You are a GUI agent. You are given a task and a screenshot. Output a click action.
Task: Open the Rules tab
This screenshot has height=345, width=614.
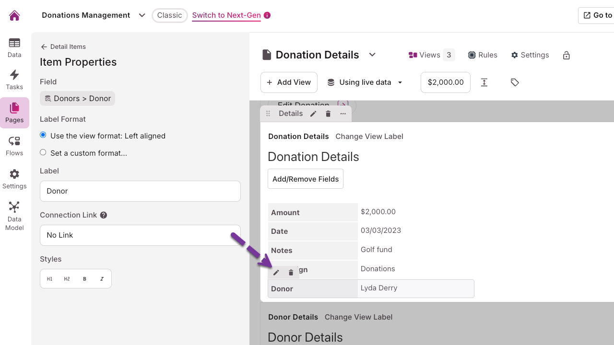[483, 55]
